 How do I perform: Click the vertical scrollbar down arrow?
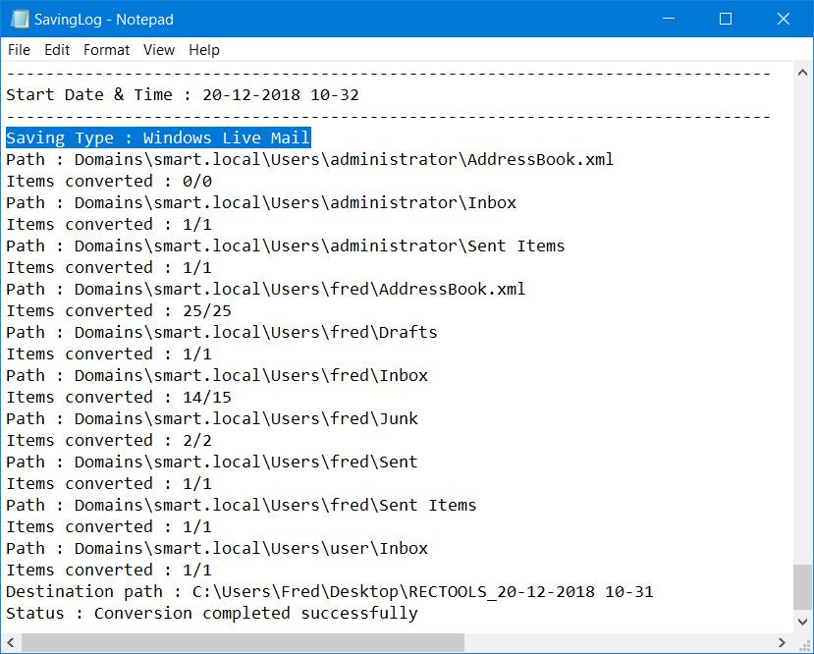pyautogui.click(x=802, y=622)
